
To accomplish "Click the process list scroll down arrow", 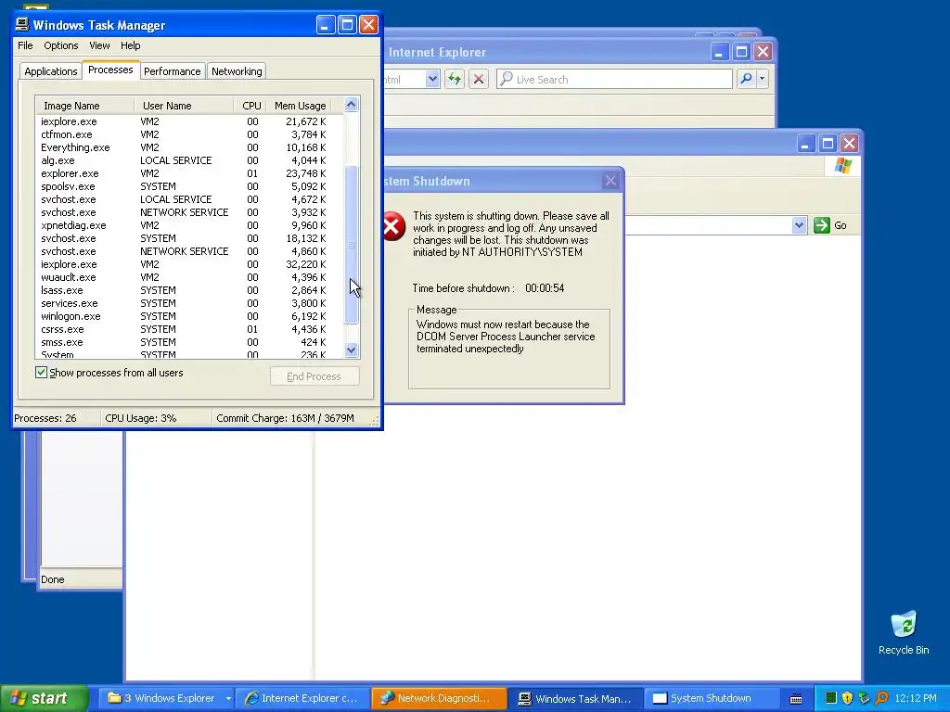I will [352, 350].
